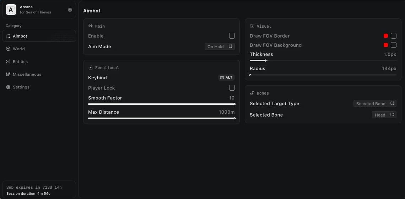Tick the Enable checkbox in Main
The image size is (405, 199).
[232, 36]
